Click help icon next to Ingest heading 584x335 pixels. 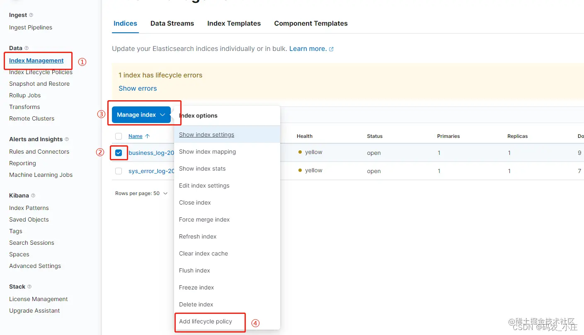31,15
